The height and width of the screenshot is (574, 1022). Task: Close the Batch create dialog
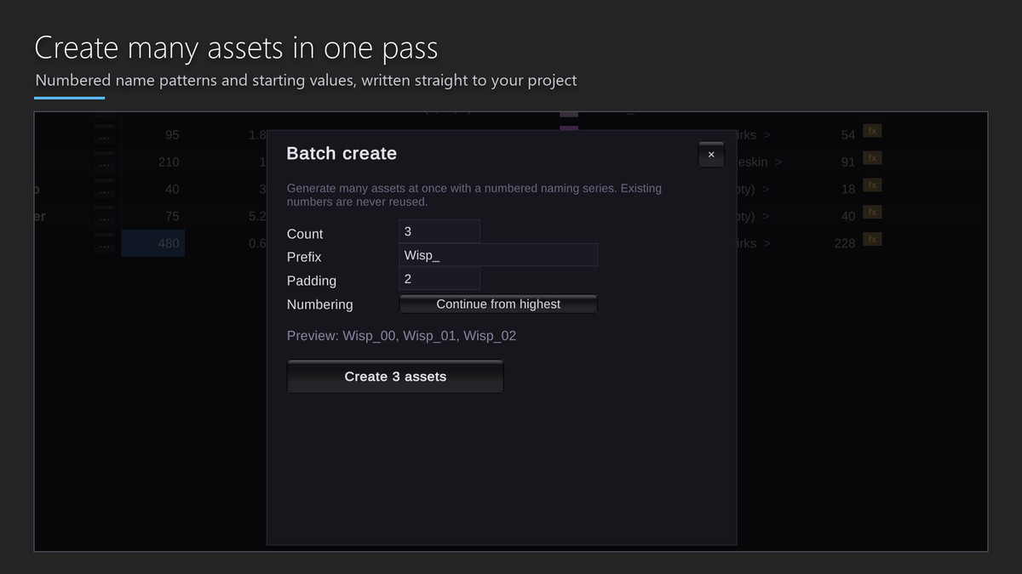[x=711, y=155]
